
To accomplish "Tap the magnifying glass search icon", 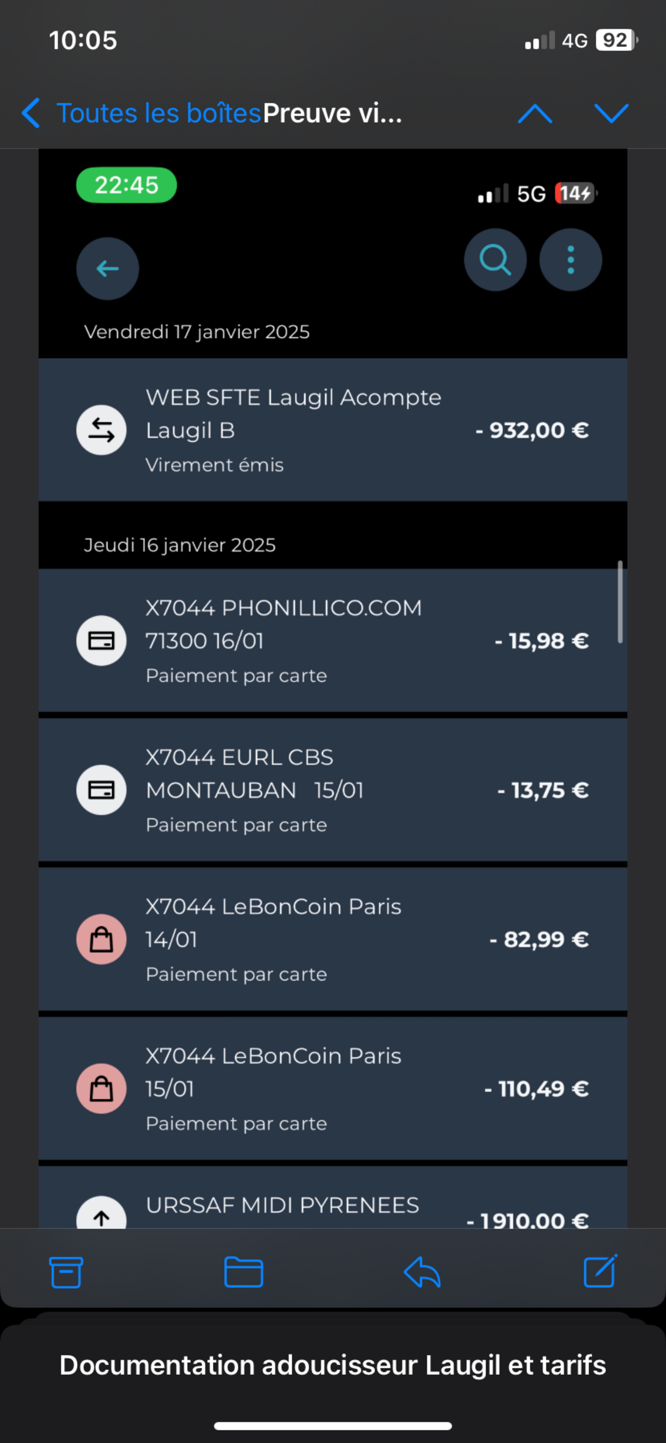I will pyautogui.click(x=495, y=260).
